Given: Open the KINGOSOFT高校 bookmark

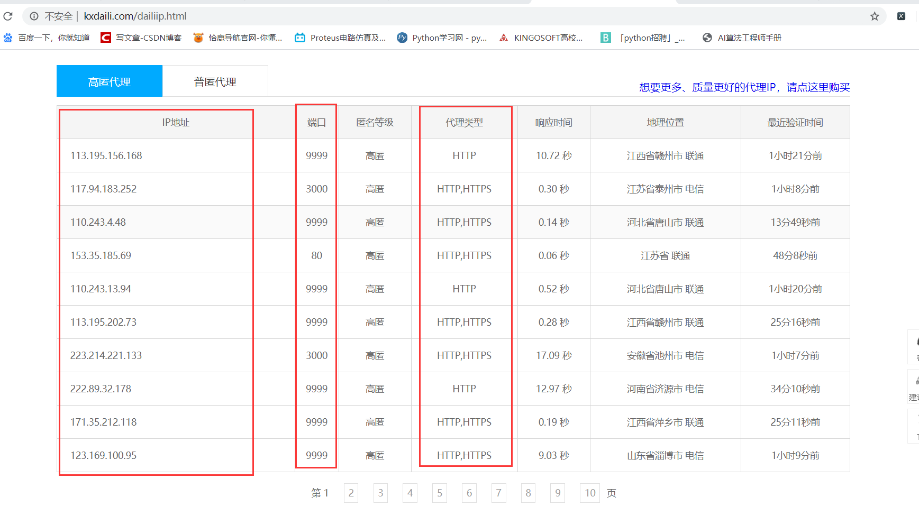Looking at the screenshot, I should 541,38.
